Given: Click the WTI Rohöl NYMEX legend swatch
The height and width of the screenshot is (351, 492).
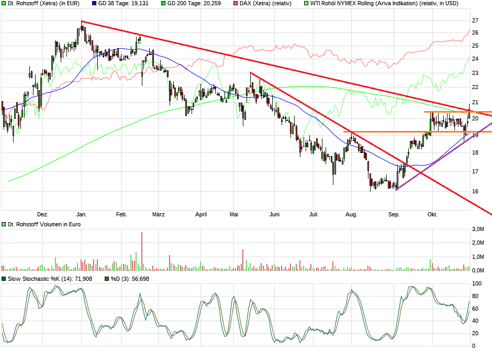Looking at the screenshot, I should (x=306, y=4).
